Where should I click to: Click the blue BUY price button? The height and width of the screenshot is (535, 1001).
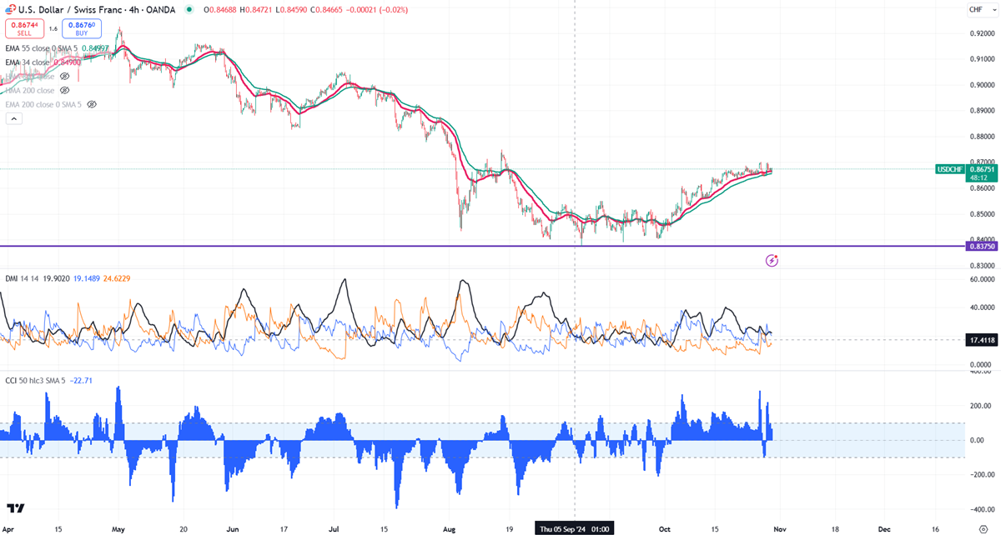(x=80, y=28)
